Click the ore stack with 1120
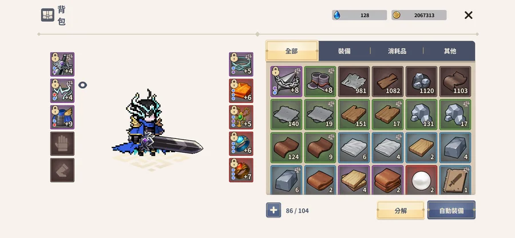This screenshot has height=238, width=515. point(421,81)
